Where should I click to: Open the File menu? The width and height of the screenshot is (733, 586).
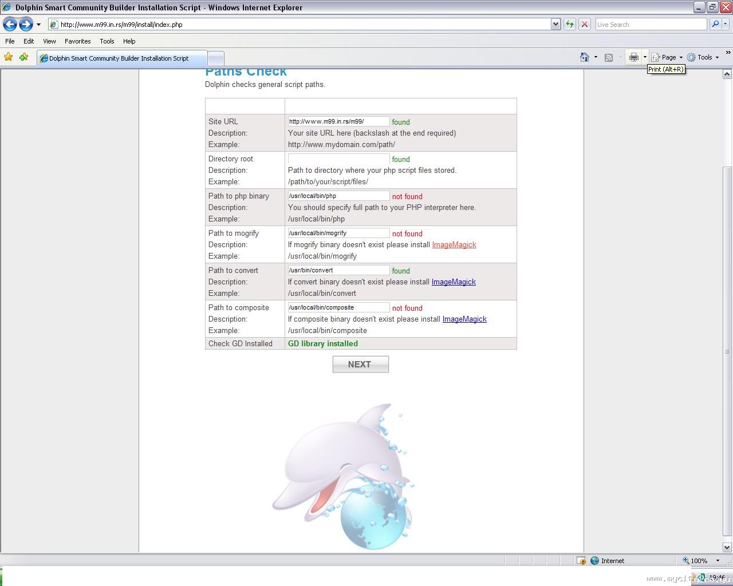coord(10,41)
